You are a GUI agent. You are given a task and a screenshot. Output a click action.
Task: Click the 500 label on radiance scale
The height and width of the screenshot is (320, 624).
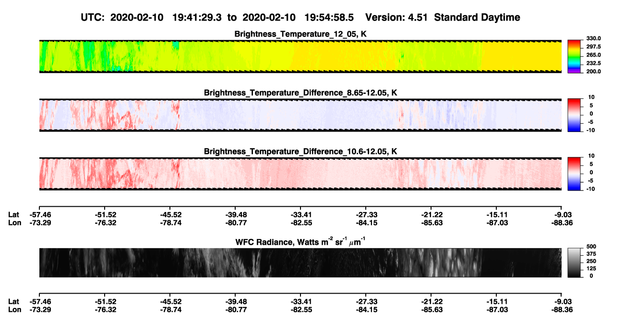pyautogui.click(x=590, y=246)
